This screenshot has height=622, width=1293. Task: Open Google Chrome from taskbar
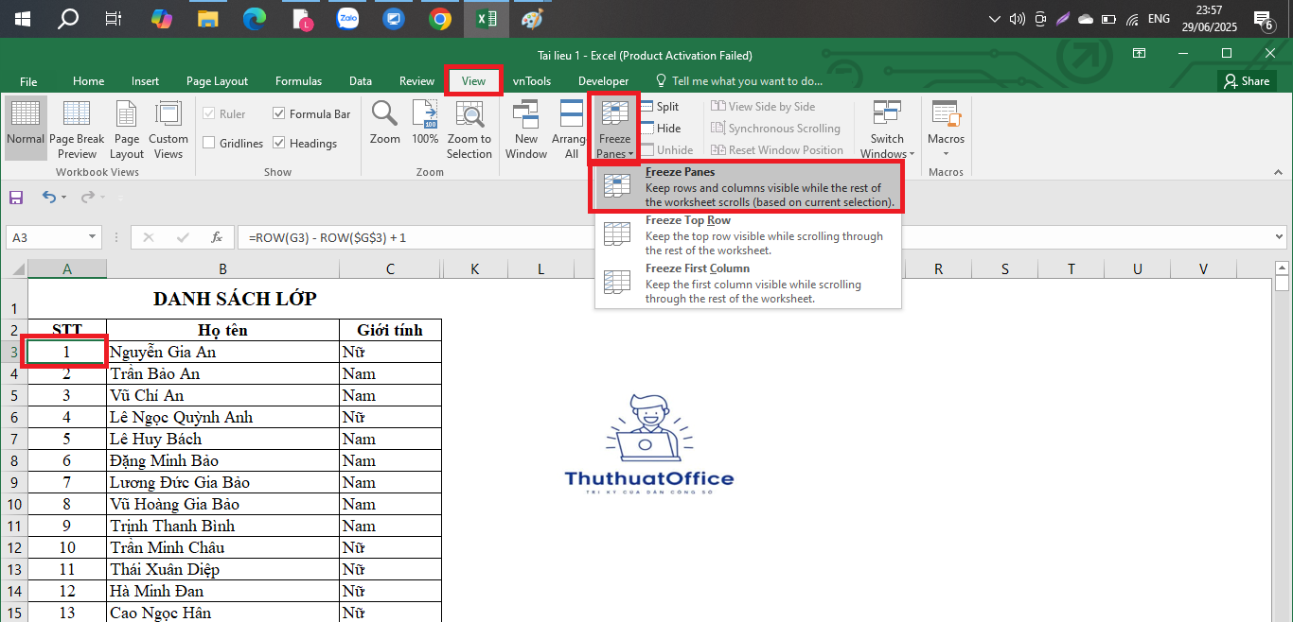pyautogui.click(x=439, y=18)
